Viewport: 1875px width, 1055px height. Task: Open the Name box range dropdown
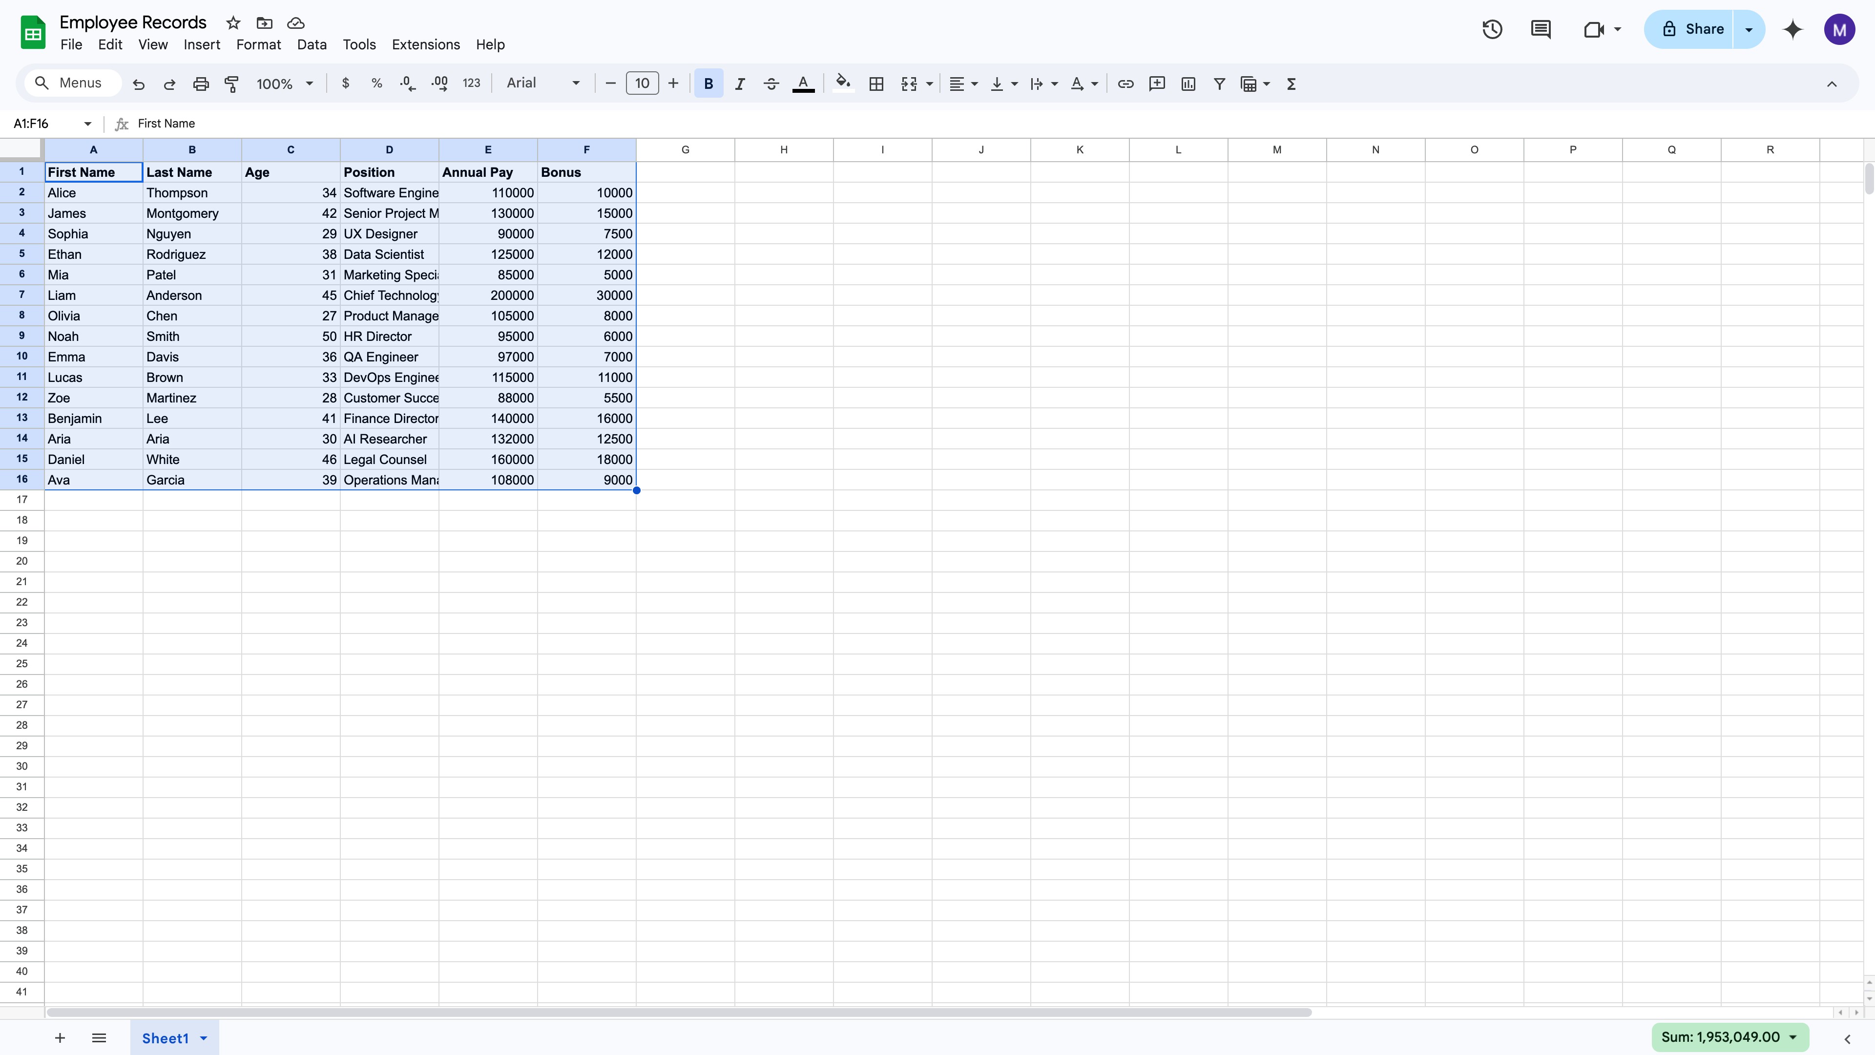[x=87, y=124]
